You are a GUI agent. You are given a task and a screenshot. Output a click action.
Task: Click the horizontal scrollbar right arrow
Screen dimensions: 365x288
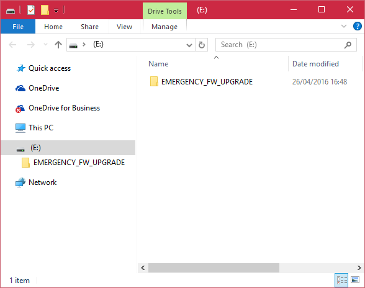click(x=359, y=268)
